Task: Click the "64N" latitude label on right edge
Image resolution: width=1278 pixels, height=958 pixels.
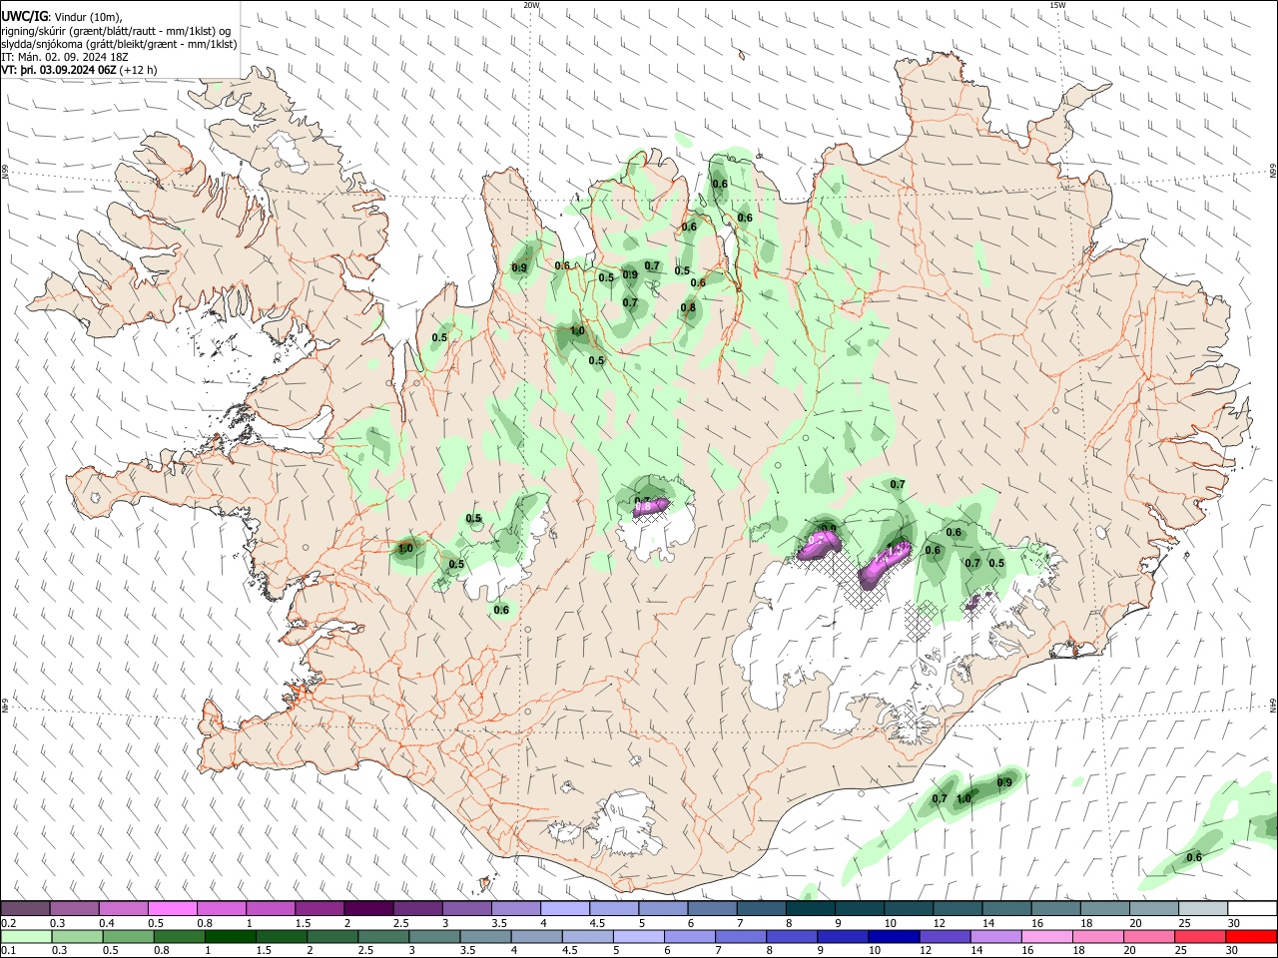Action: (1273, 705)
